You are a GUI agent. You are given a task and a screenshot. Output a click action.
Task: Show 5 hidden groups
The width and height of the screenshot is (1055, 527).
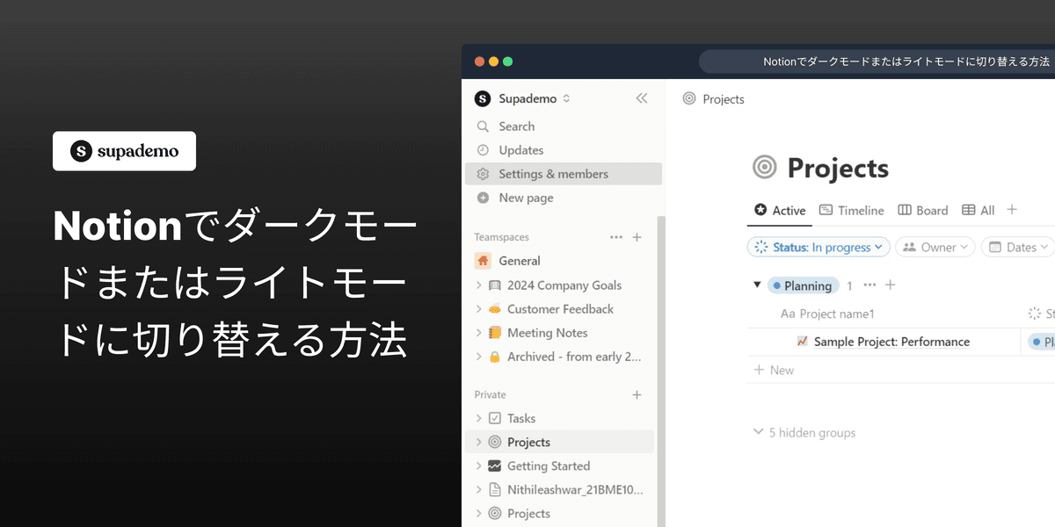pyautogui.click(x=804, y=432)
